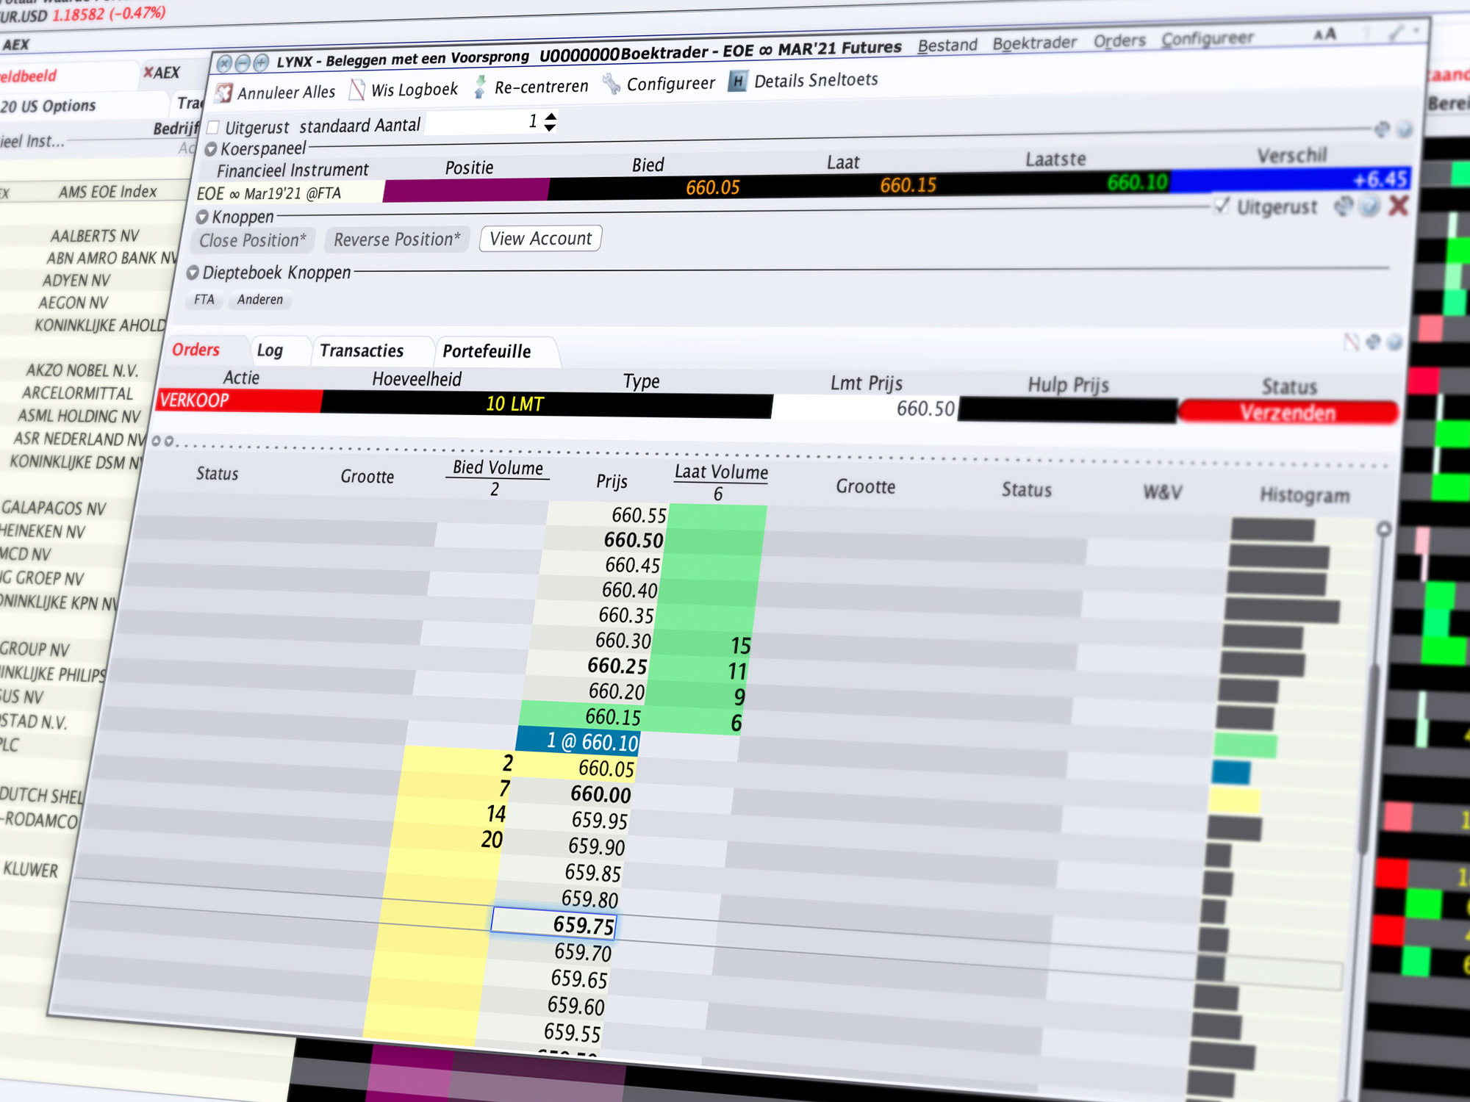Select ASML HOLDING NV in background list
1470x1102 pixels.
click(x=79, y=416)
